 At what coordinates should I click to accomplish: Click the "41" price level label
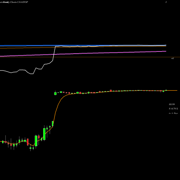(172, 58)
